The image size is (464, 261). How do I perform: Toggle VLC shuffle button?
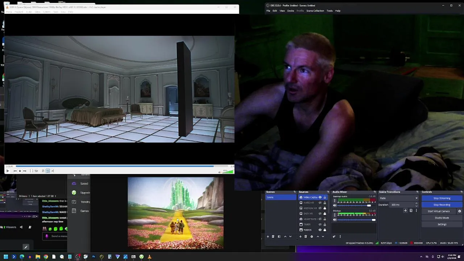tap(53, 171)
